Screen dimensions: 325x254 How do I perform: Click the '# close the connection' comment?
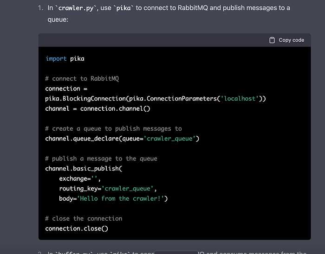click(x=84, y=219)
